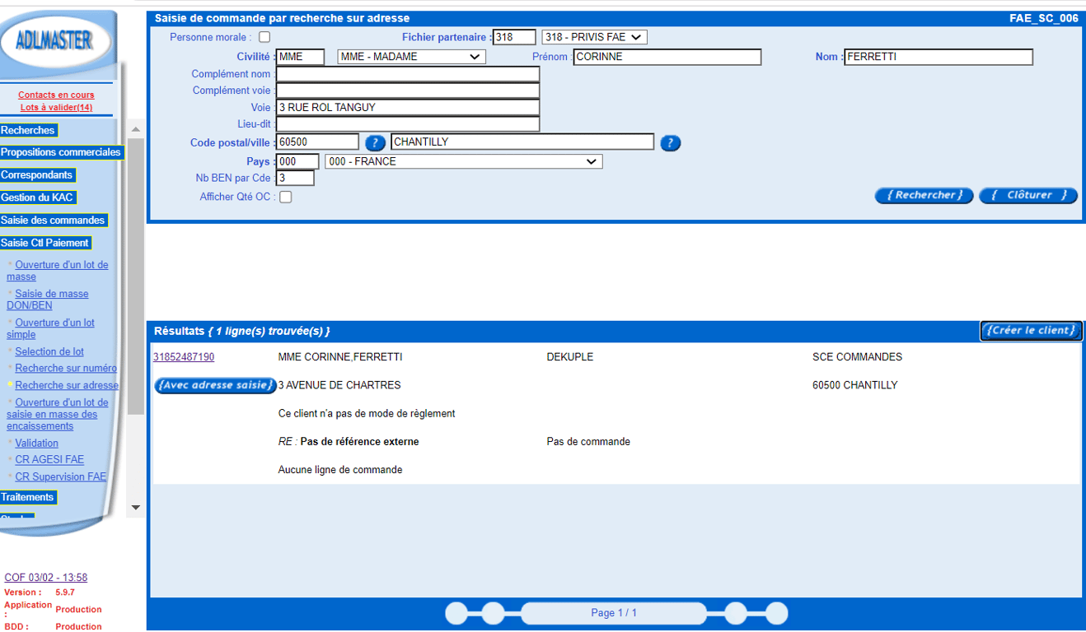Focus the Pays code field 000
1086x632 pixels.
[x=297, y=161]
